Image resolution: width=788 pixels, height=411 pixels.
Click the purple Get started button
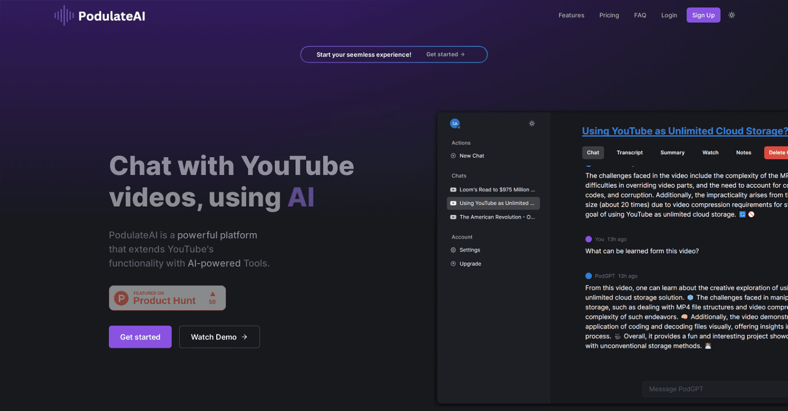[x=140, y=337]
